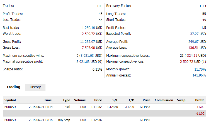209x126 pixels.
Task: Click the grey -11.00 summary row
Action: coord(104,113)
